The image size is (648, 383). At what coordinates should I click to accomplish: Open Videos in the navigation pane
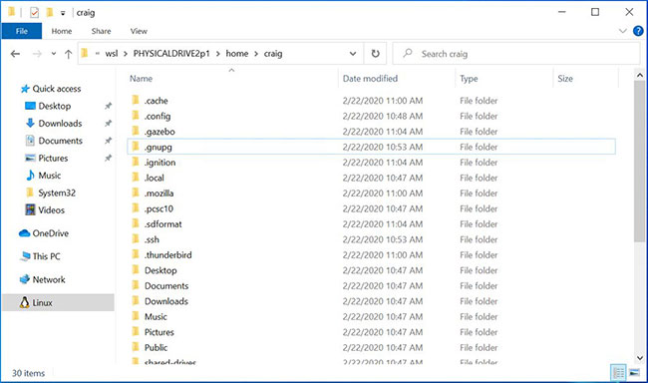(x=51, y=210)
